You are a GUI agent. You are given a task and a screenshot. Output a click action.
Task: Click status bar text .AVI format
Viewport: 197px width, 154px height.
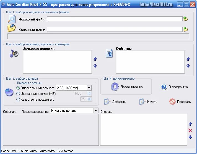(65, 151)
